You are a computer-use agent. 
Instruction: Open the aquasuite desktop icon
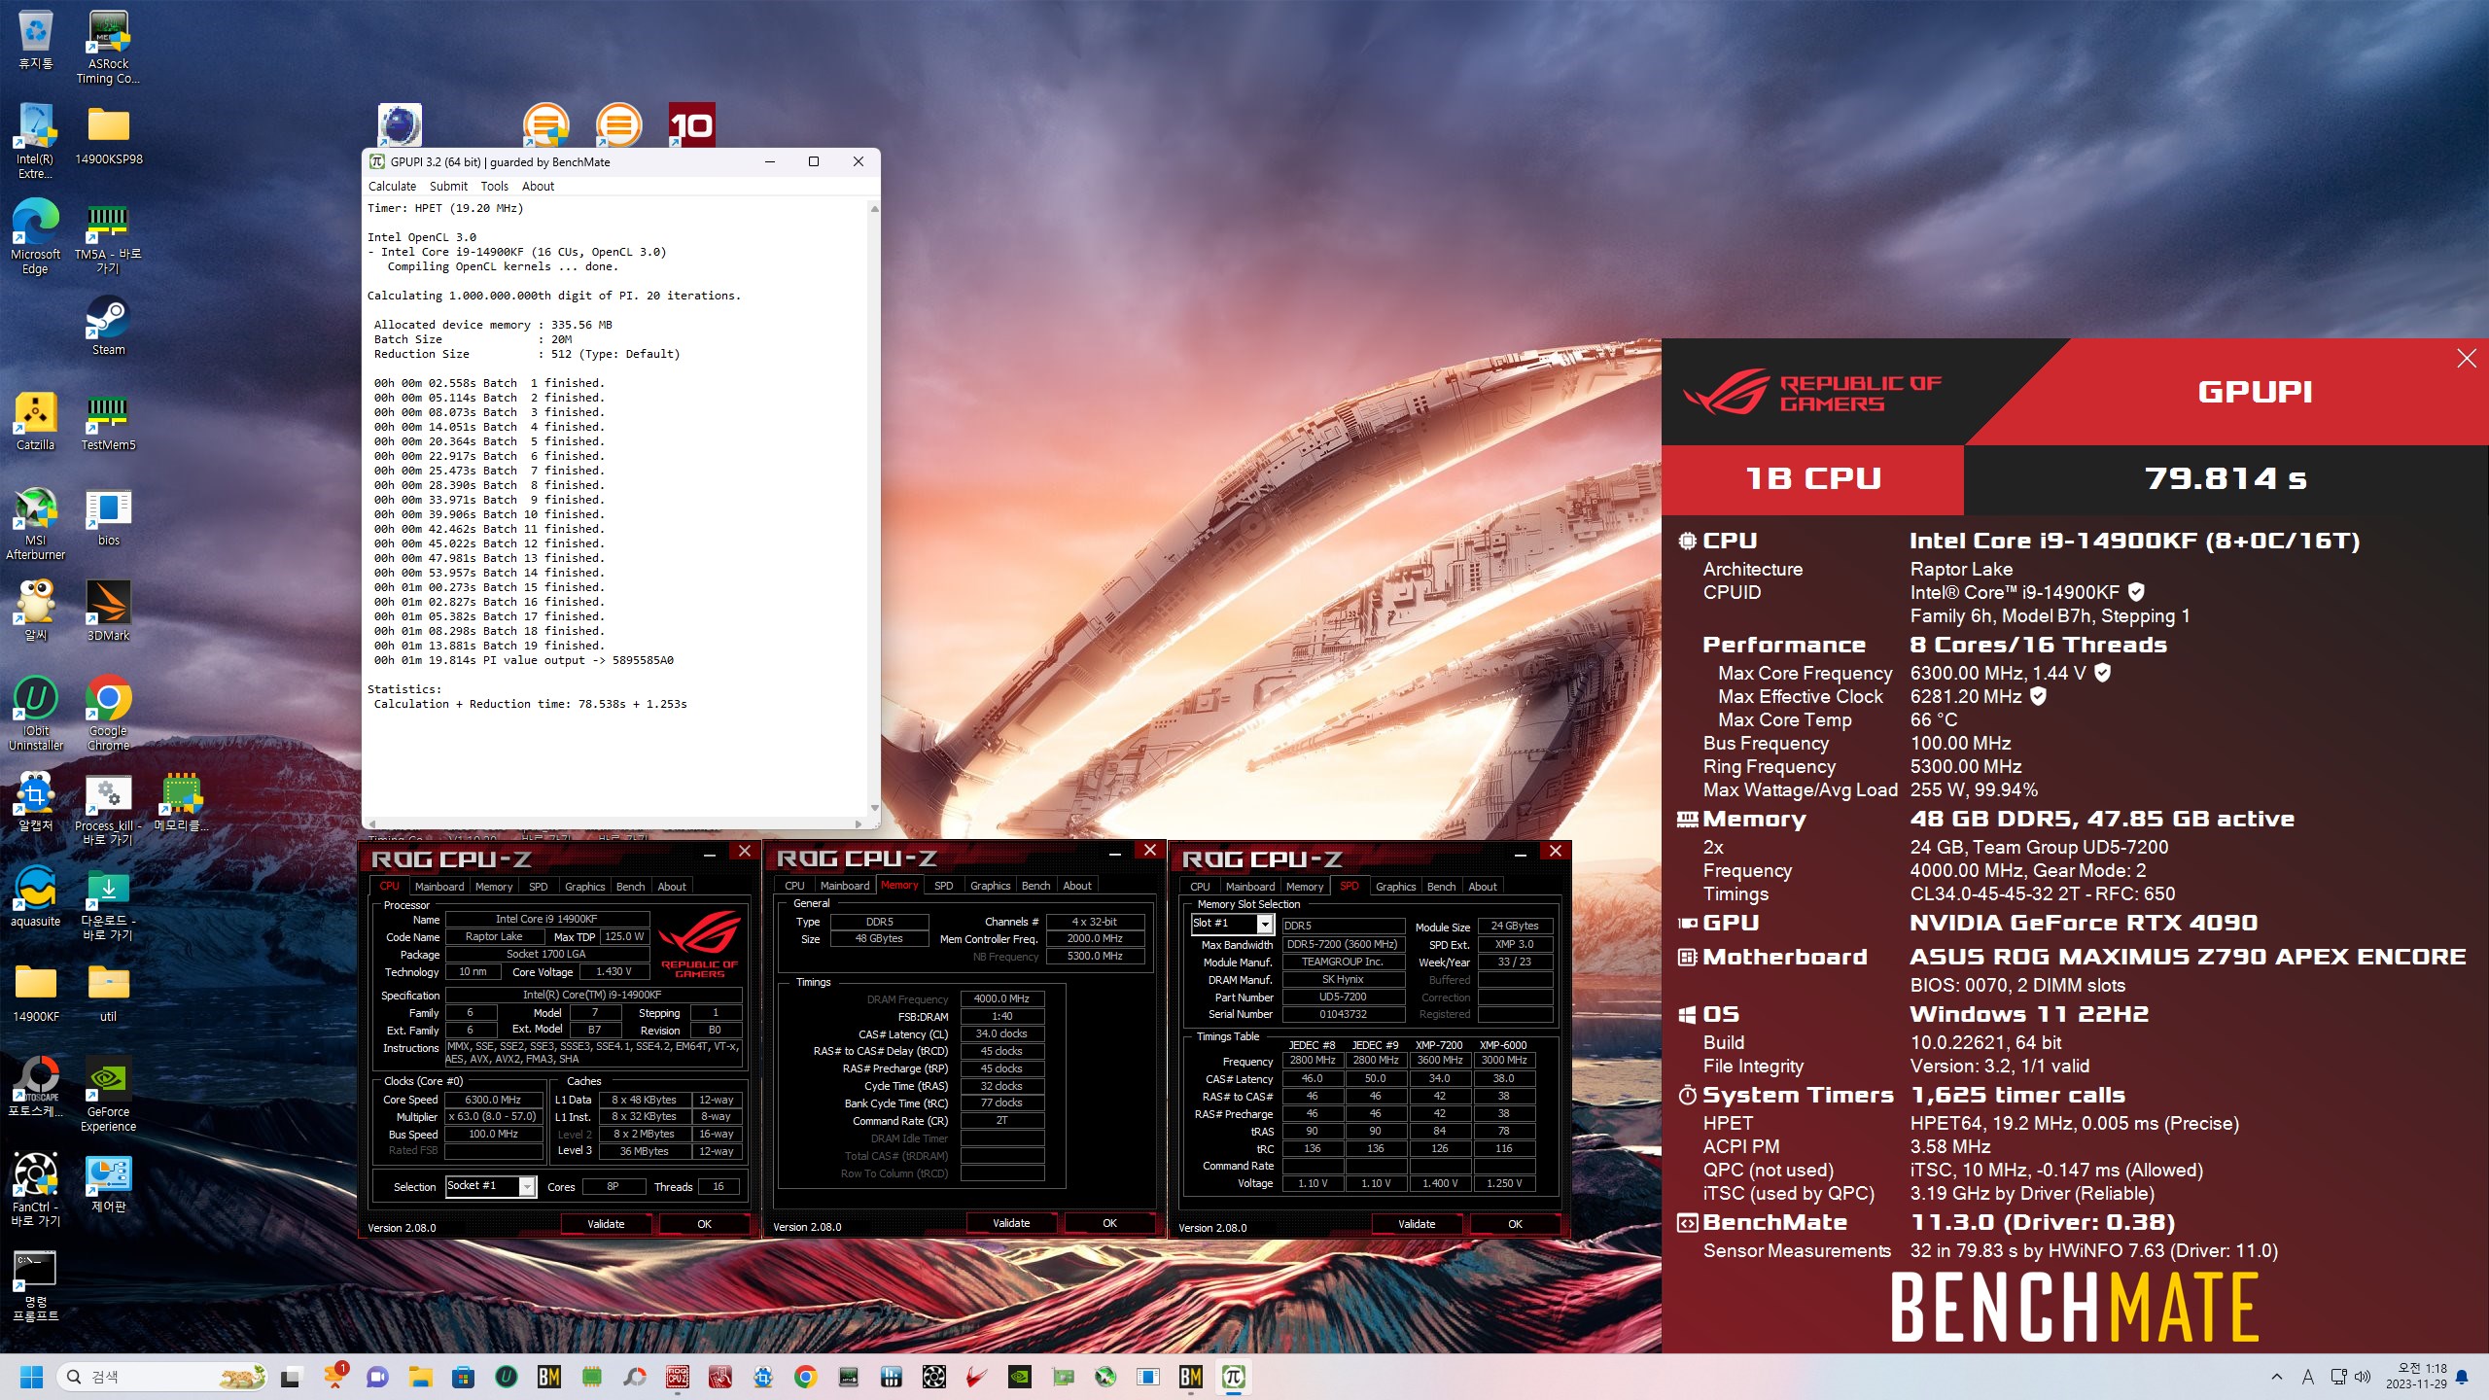click(35, 897)
